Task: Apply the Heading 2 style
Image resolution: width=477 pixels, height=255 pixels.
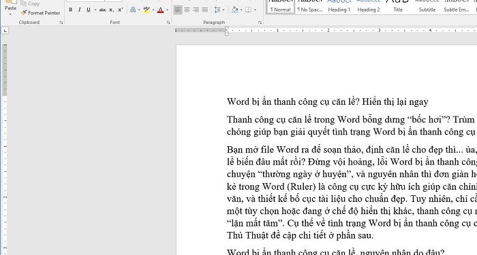Action: point(369,7)
